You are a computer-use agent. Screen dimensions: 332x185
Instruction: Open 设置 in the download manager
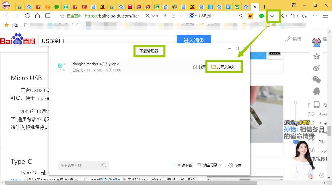235,165
